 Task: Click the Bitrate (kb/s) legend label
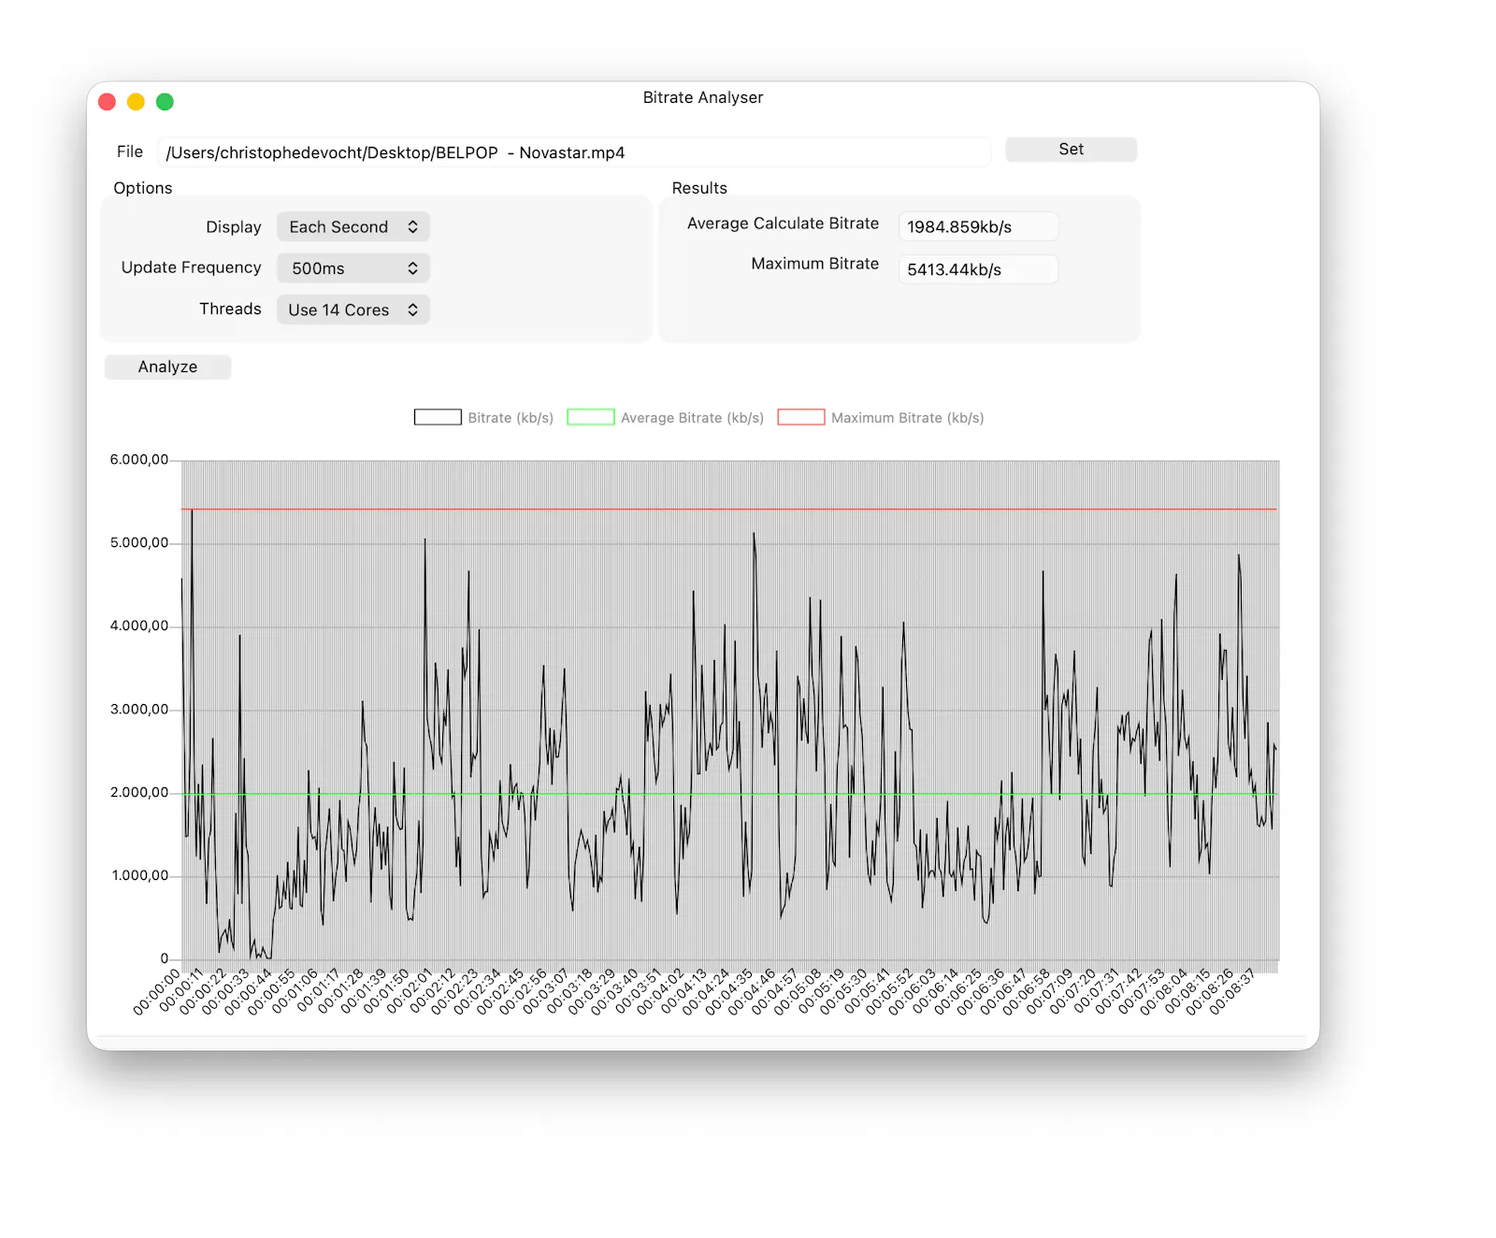[511, 418]
